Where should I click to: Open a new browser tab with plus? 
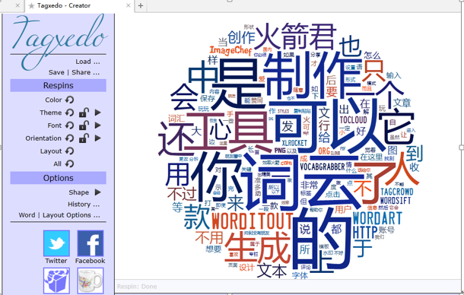(x=141, y=5)
